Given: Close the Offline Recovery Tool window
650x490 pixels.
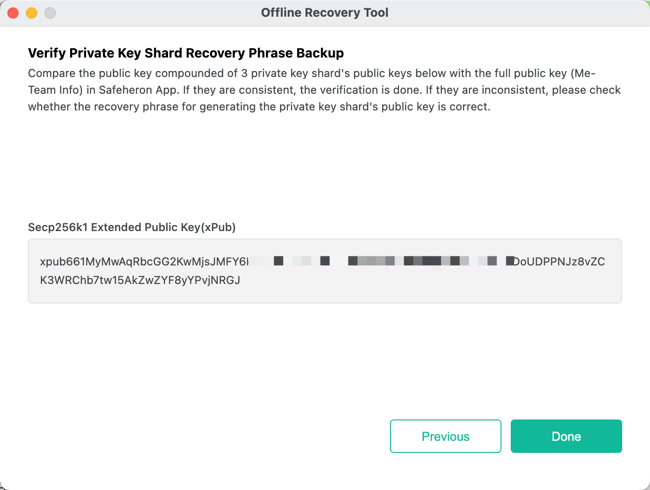Looking at the screenshot, I should coord(13,13).
